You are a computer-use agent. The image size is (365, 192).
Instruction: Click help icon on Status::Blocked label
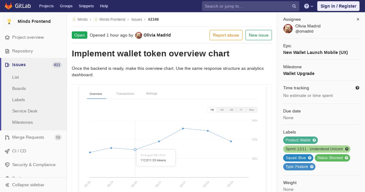tap(346, 158)
